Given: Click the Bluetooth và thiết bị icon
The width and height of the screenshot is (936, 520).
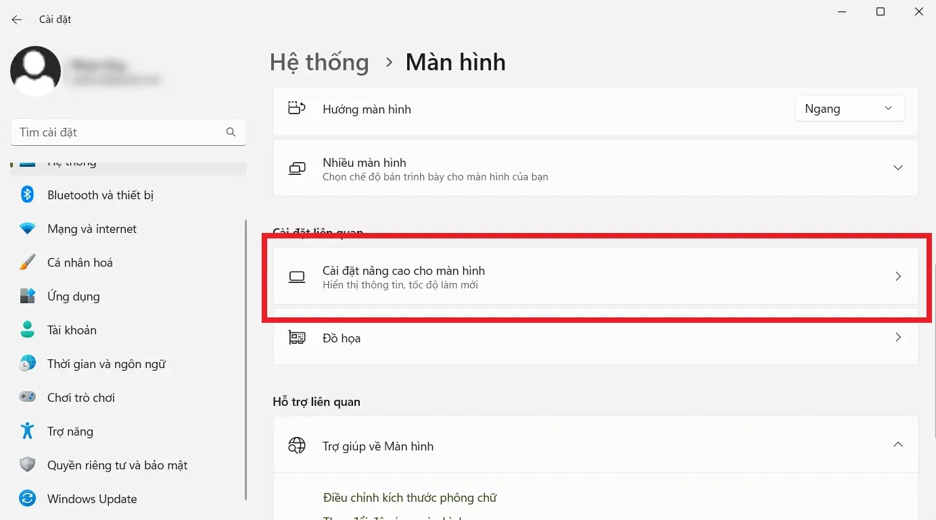Looking at the screenshot, I should pyautogui.click(x=27, y=195).
